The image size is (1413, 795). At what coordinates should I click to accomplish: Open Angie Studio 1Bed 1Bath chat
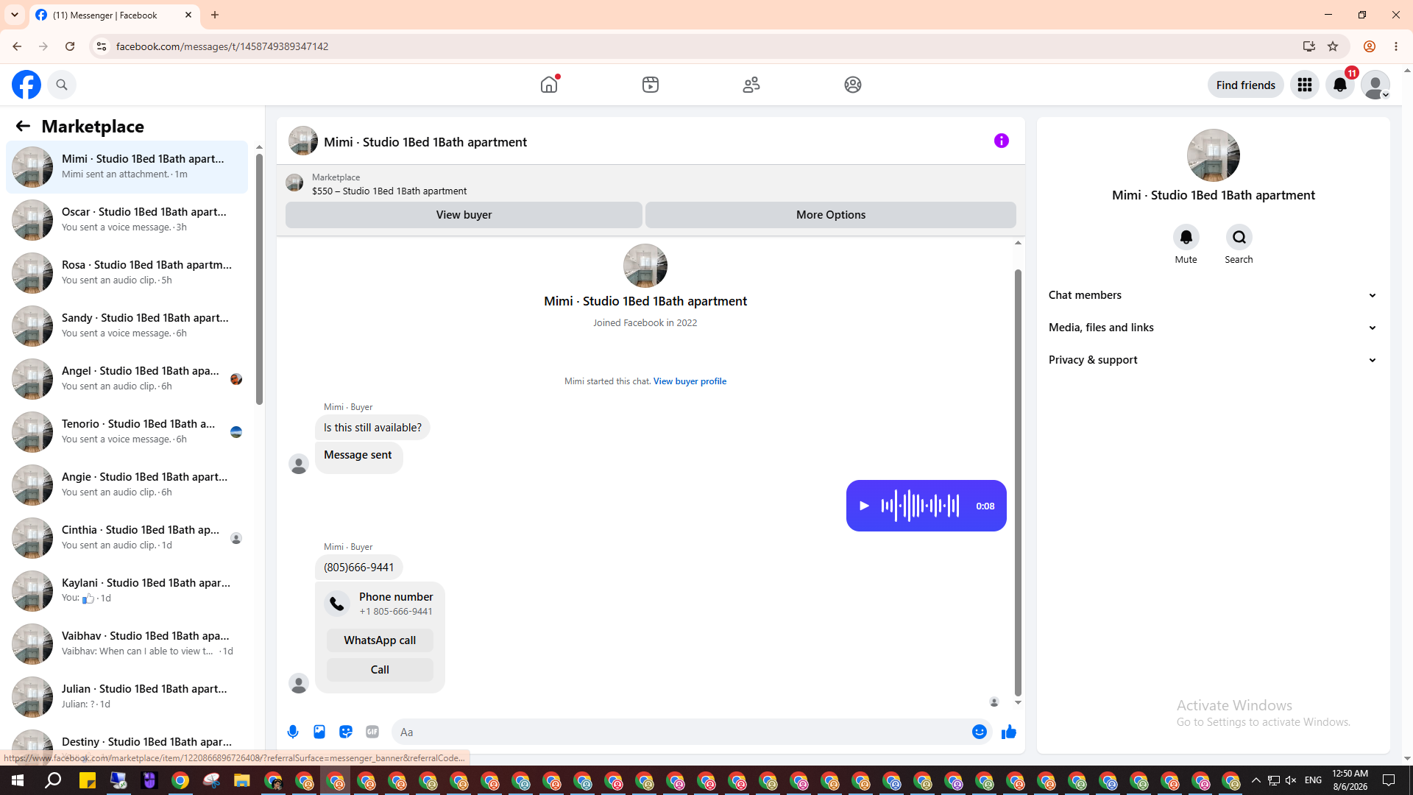[x=127, y=484]
